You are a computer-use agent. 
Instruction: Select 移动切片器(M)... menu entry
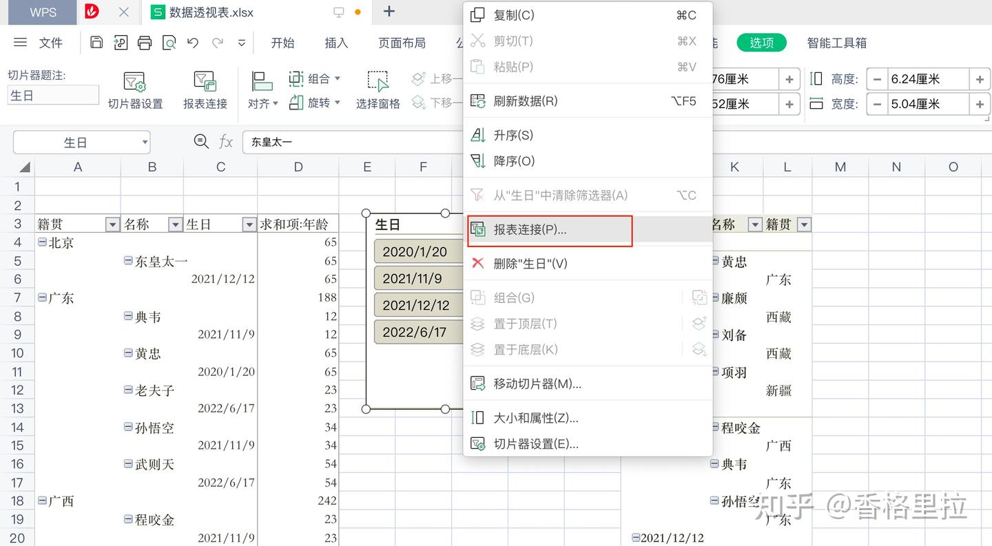pos(588,384)
